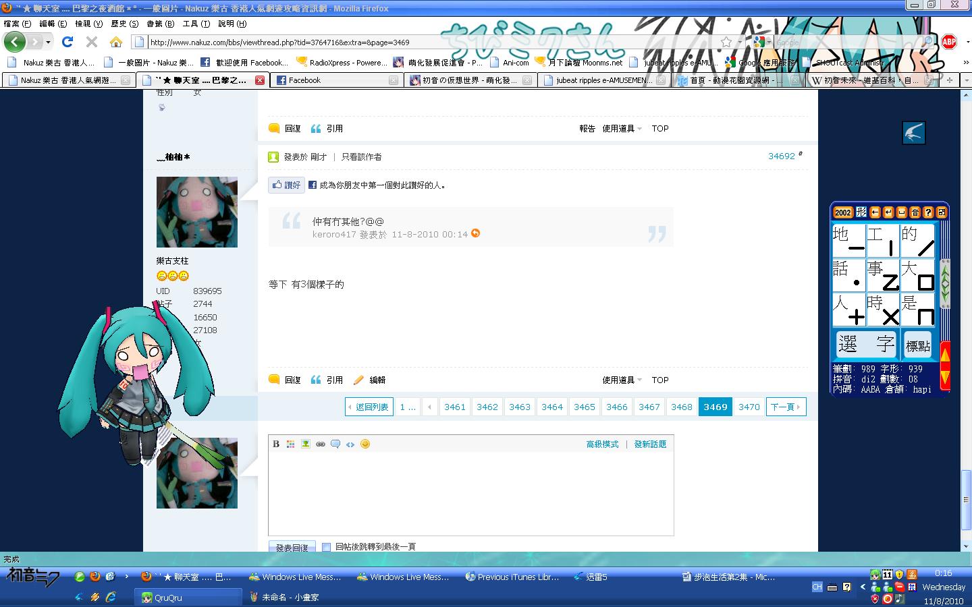The width and height of the screenshot is (972, 607).
Task: Open the 高級模式 advanced mode link
Action: [x=602, y=444]
